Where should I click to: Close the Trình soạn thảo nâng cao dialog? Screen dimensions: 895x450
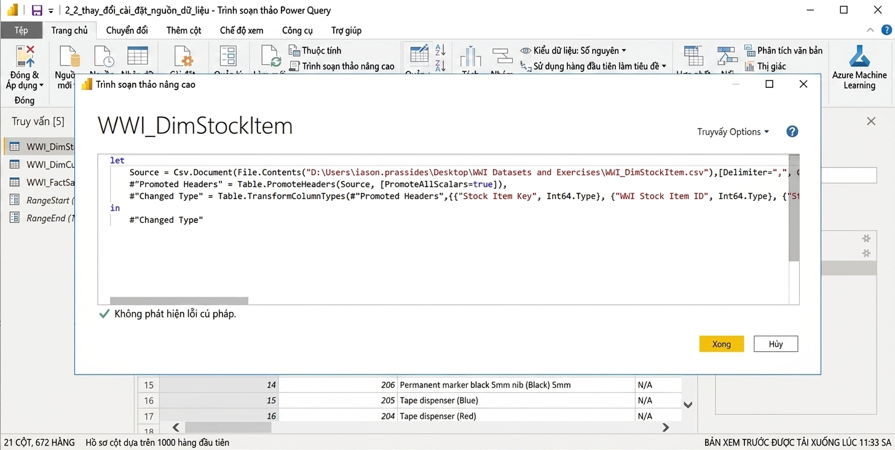[x=803, y=84]
